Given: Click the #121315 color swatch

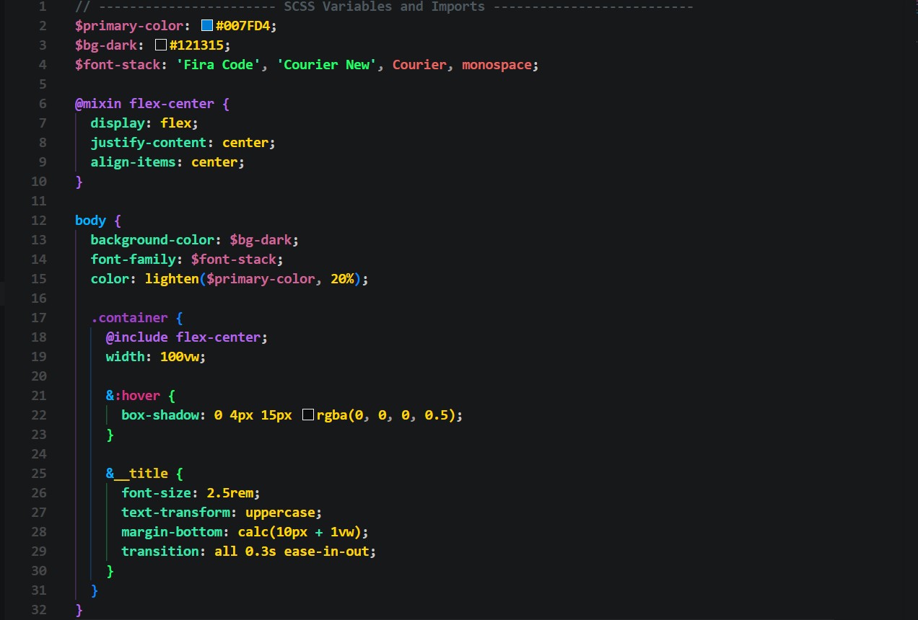Looking at the screenshot, I should coord(161,45).
